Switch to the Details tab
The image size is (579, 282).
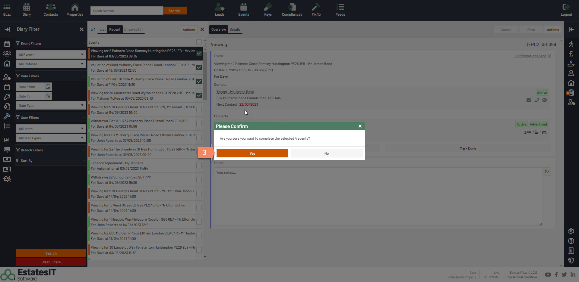click(x=235, y=29)
